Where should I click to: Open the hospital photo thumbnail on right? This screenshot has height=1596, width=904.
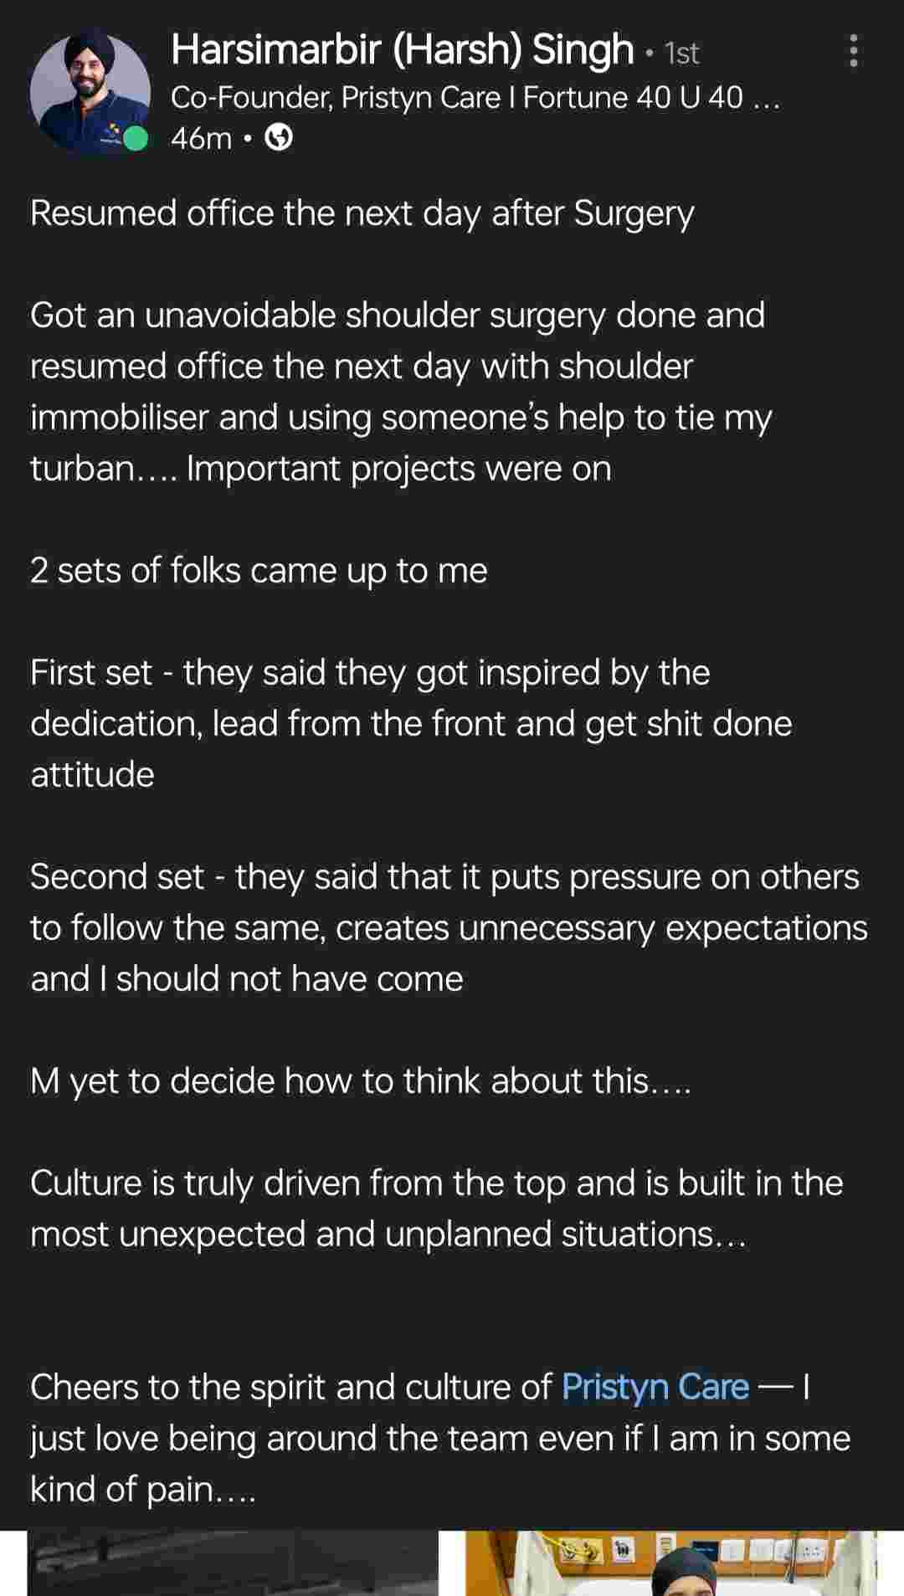tap(671, 1563)
